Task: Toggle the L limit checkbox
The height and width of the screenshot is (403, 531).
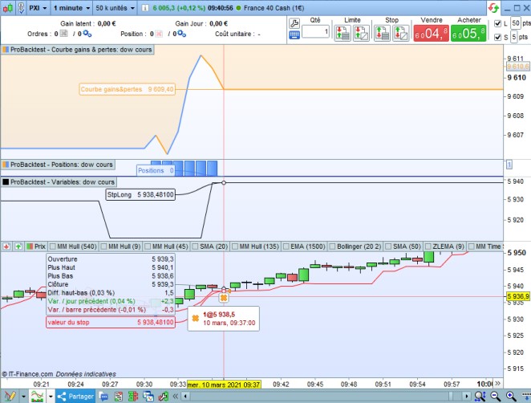Action: (x=497, y=23)
